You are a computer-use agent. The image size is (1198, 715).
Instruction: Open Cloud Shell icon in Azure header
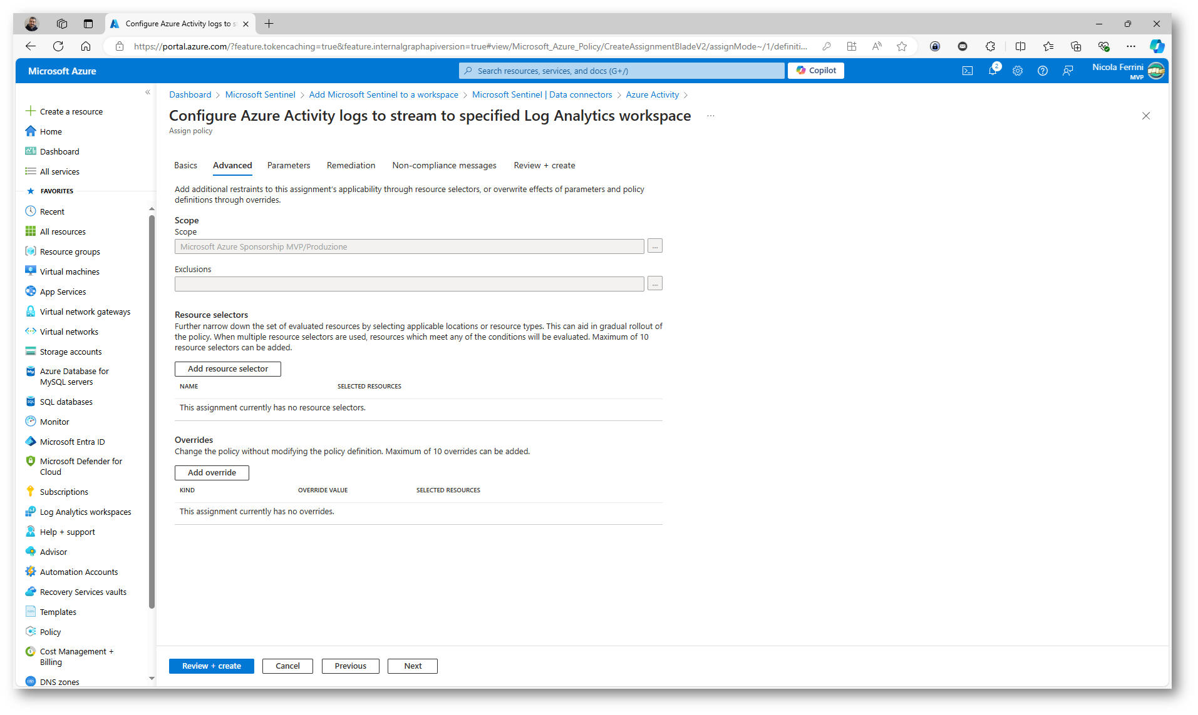[968, 71]
